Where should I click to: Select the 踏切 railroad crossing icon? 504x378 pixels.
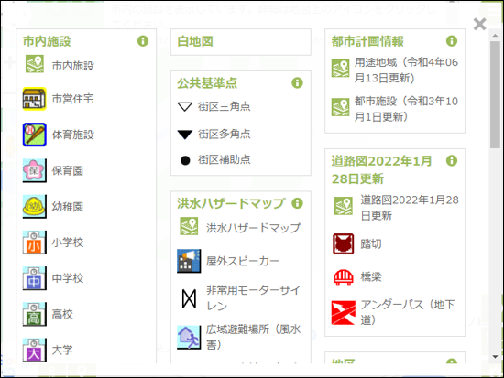tap(344, 244)
